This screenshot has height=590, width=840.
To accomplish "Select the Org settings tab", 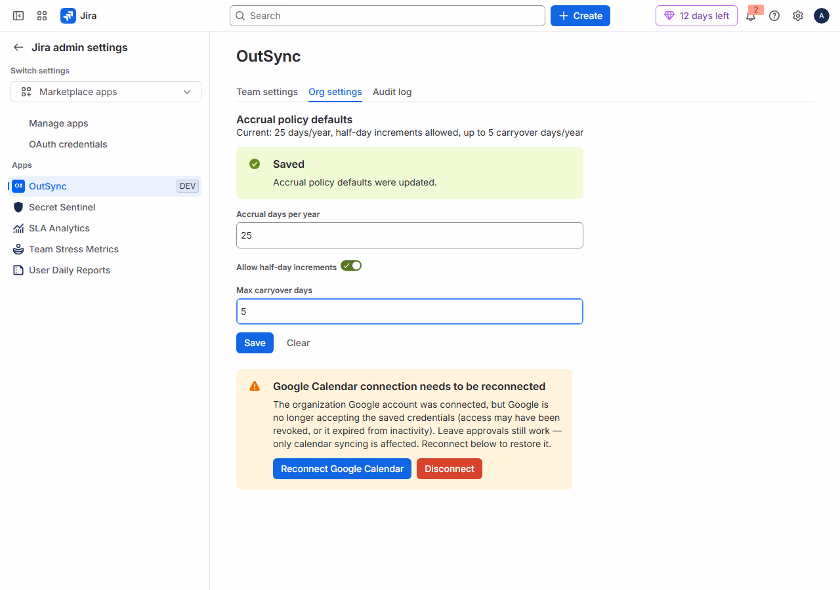I will 335,92.
